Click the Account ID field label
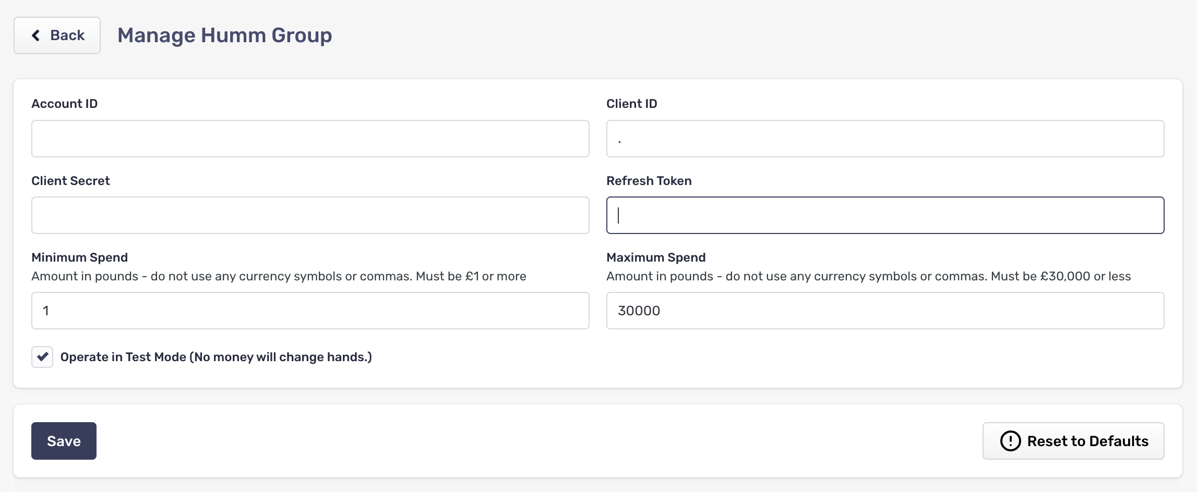1197x492 pixels. click(64, 104)
